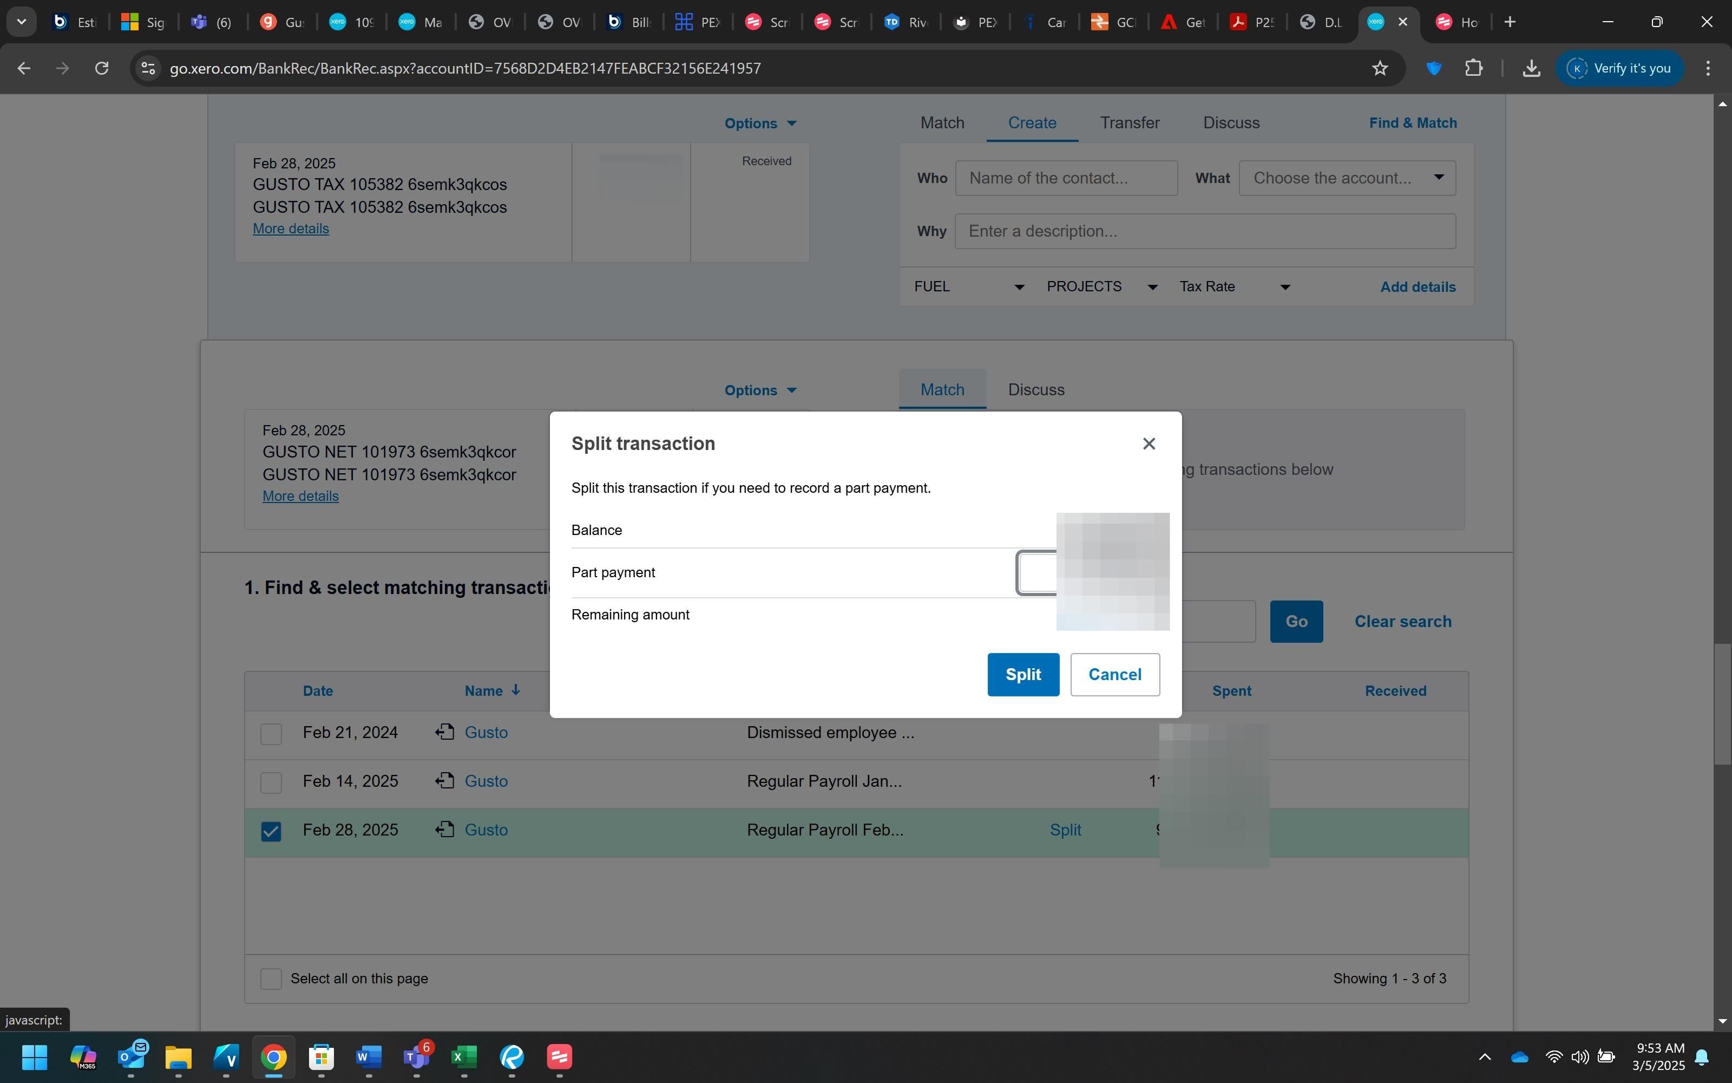Open the Tax Rate dropdown
Screen dimensions: 1732x1083
1234,286
